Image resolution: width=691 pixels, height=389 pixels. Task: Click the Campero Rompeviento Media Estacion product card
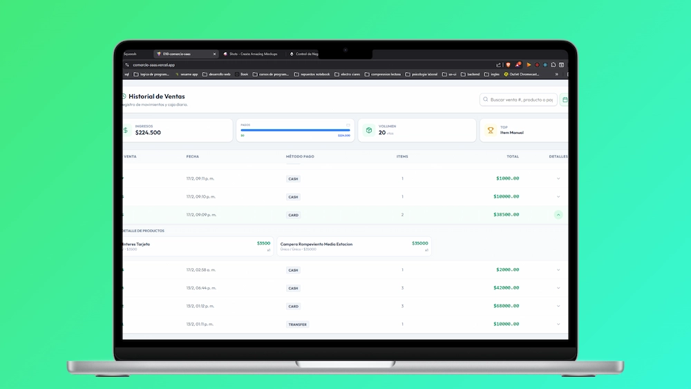(353, 246)
